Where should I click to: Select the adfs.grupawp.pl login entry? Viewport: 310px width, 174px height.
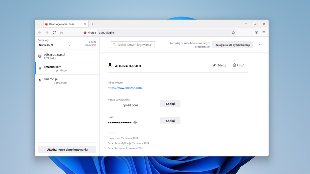point(67,56)
